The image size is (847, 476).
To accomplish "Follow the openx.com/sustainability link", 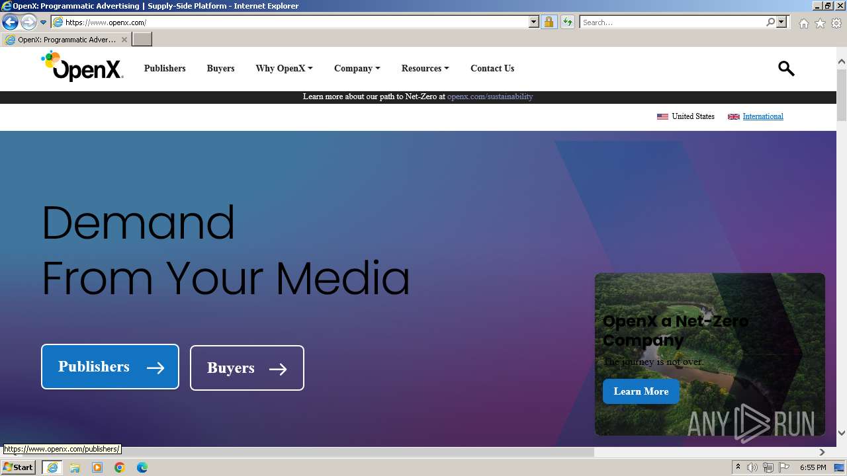I will tap(490, 97).
